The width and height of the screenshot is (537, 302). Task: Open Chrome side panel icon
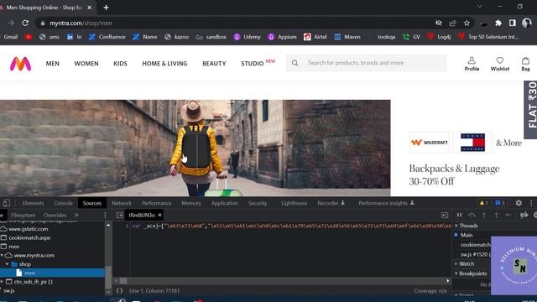(x=513, y=23)
